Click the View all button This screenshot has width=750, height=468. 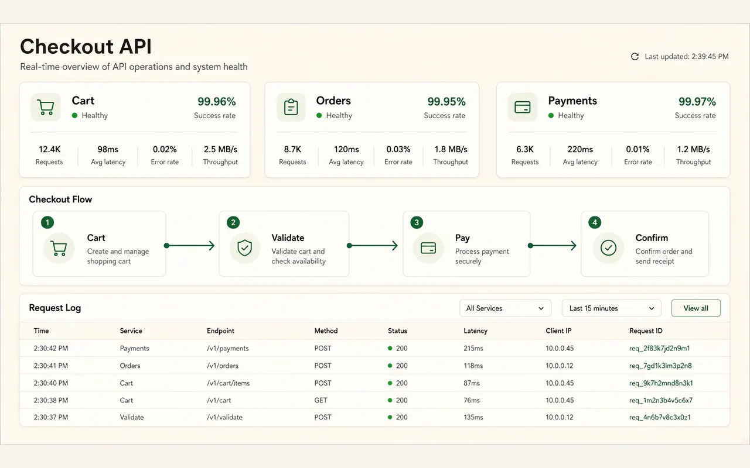[x=696, y=308]
